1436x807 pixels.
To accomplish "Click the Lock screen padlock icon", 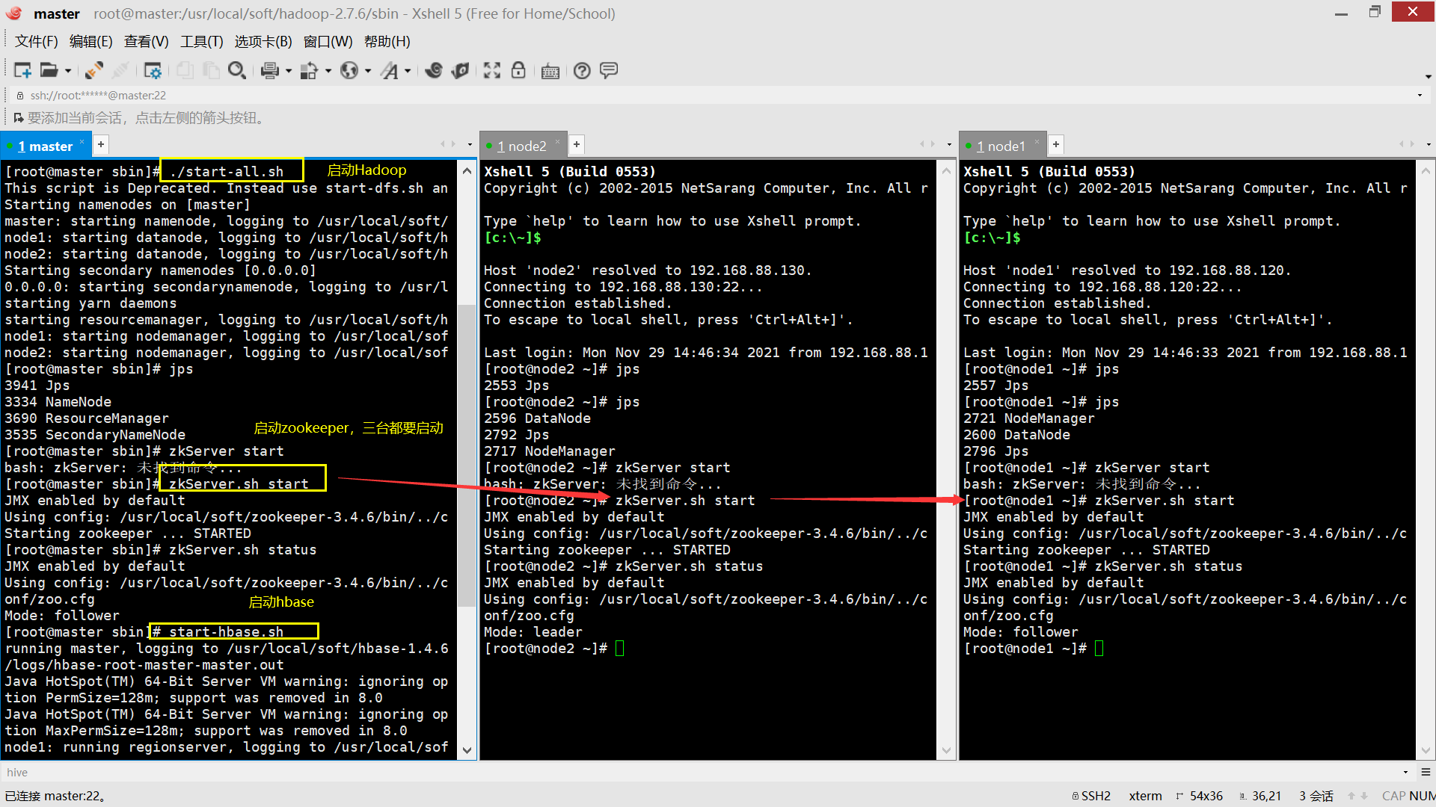I will click(x=518, y=70).
